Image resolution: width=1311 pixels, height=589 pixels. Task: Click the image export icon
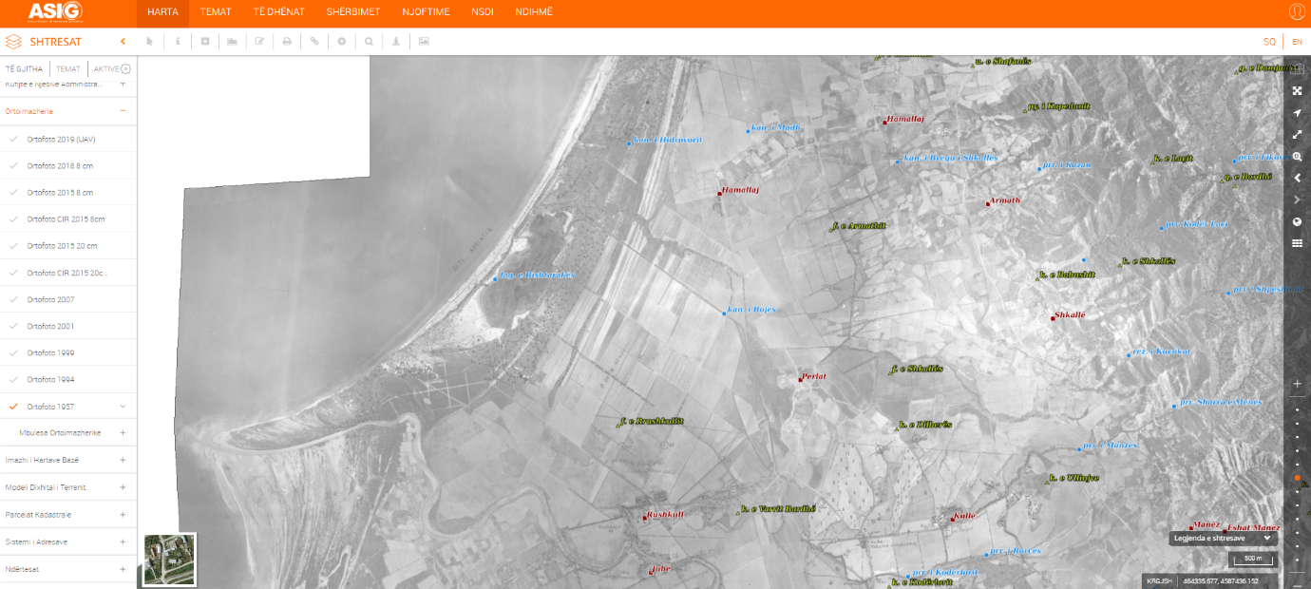[424, 42]
